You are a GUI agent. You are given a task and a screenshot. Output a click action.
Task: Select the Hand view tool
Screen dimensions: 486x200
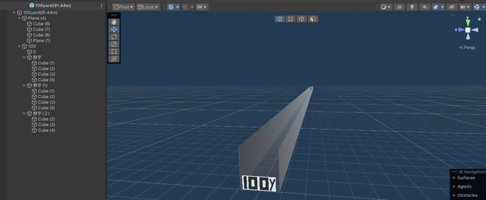point(114,22)
